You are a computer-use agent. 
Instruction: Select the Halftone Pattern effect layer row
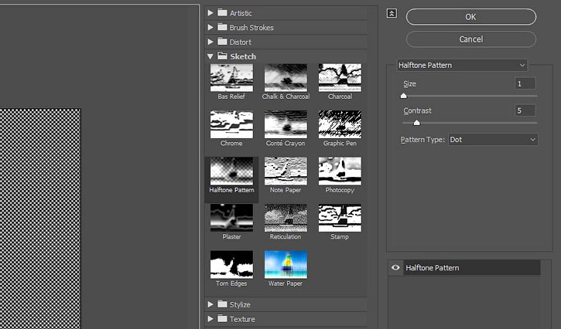(471, 267)
